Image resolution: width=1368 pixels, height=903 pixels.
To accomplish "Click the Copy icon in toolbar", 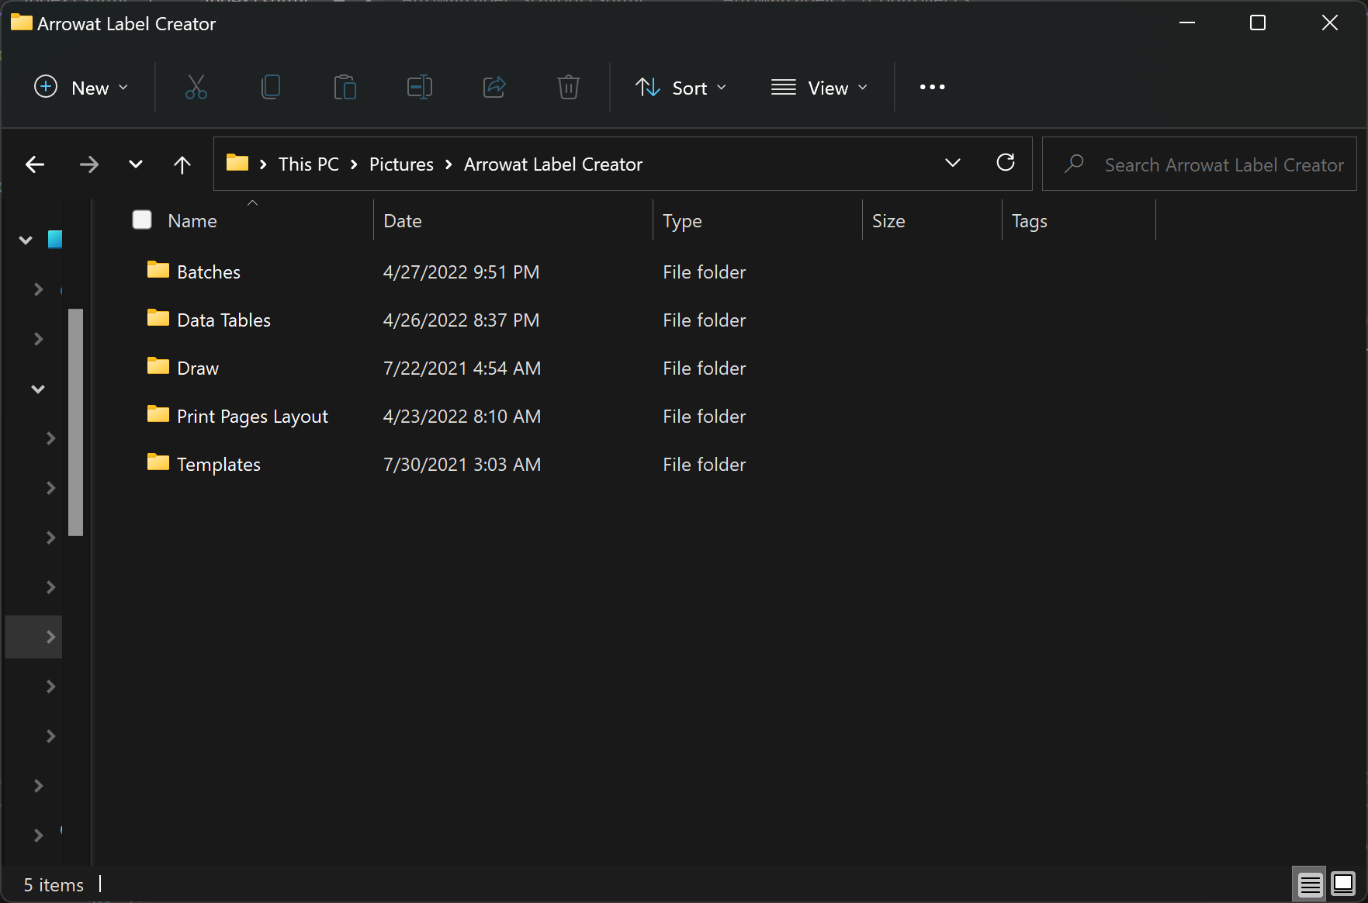I will 271,87.
